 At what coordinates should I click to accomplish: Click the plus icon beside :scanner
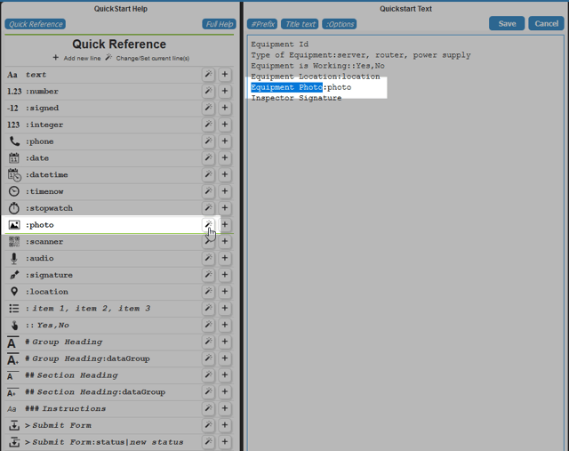click(x=225, y=242)
